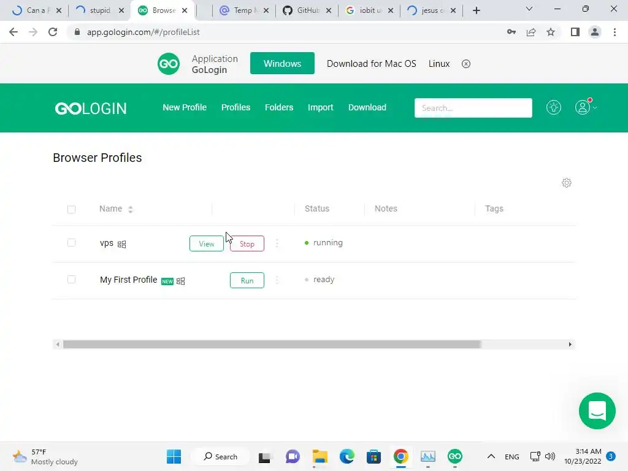628x471 pixels.
Task: Open taskbar Search box
Action: [220, 456]
